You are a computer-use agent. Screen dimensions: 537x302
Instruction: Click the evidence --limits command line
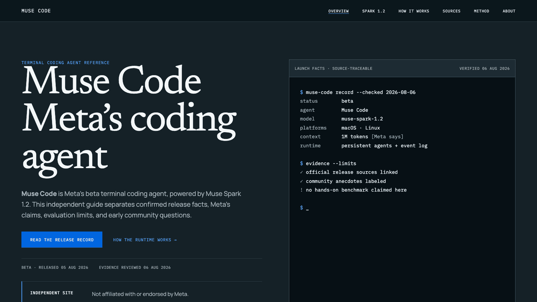click(328, 163)
